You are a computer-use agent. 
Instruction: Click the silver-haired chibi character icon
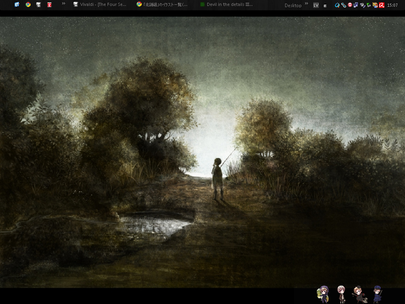(342, 294)
